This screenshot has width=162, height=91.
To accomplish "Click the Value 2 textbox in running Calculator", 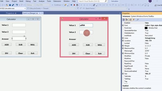I will [86, 32].
